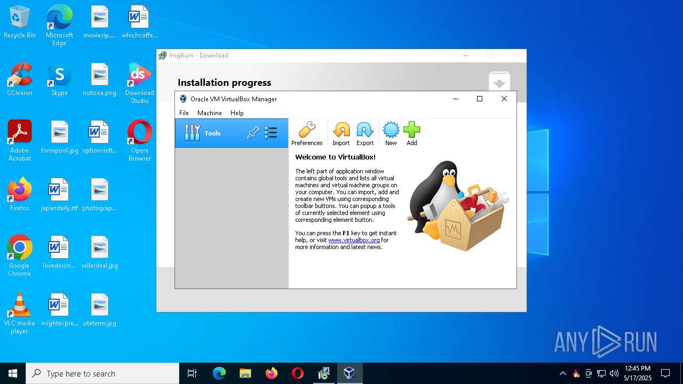Select Download Studio desktop shortcut
The image size is (683, 384).
coord(140,83)
